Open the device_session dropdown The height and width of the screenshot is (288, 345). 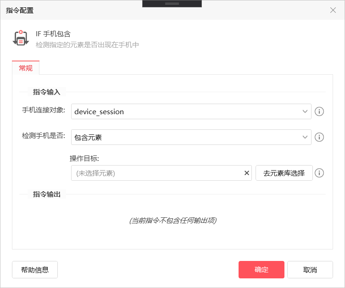click(x=191, y=111)
